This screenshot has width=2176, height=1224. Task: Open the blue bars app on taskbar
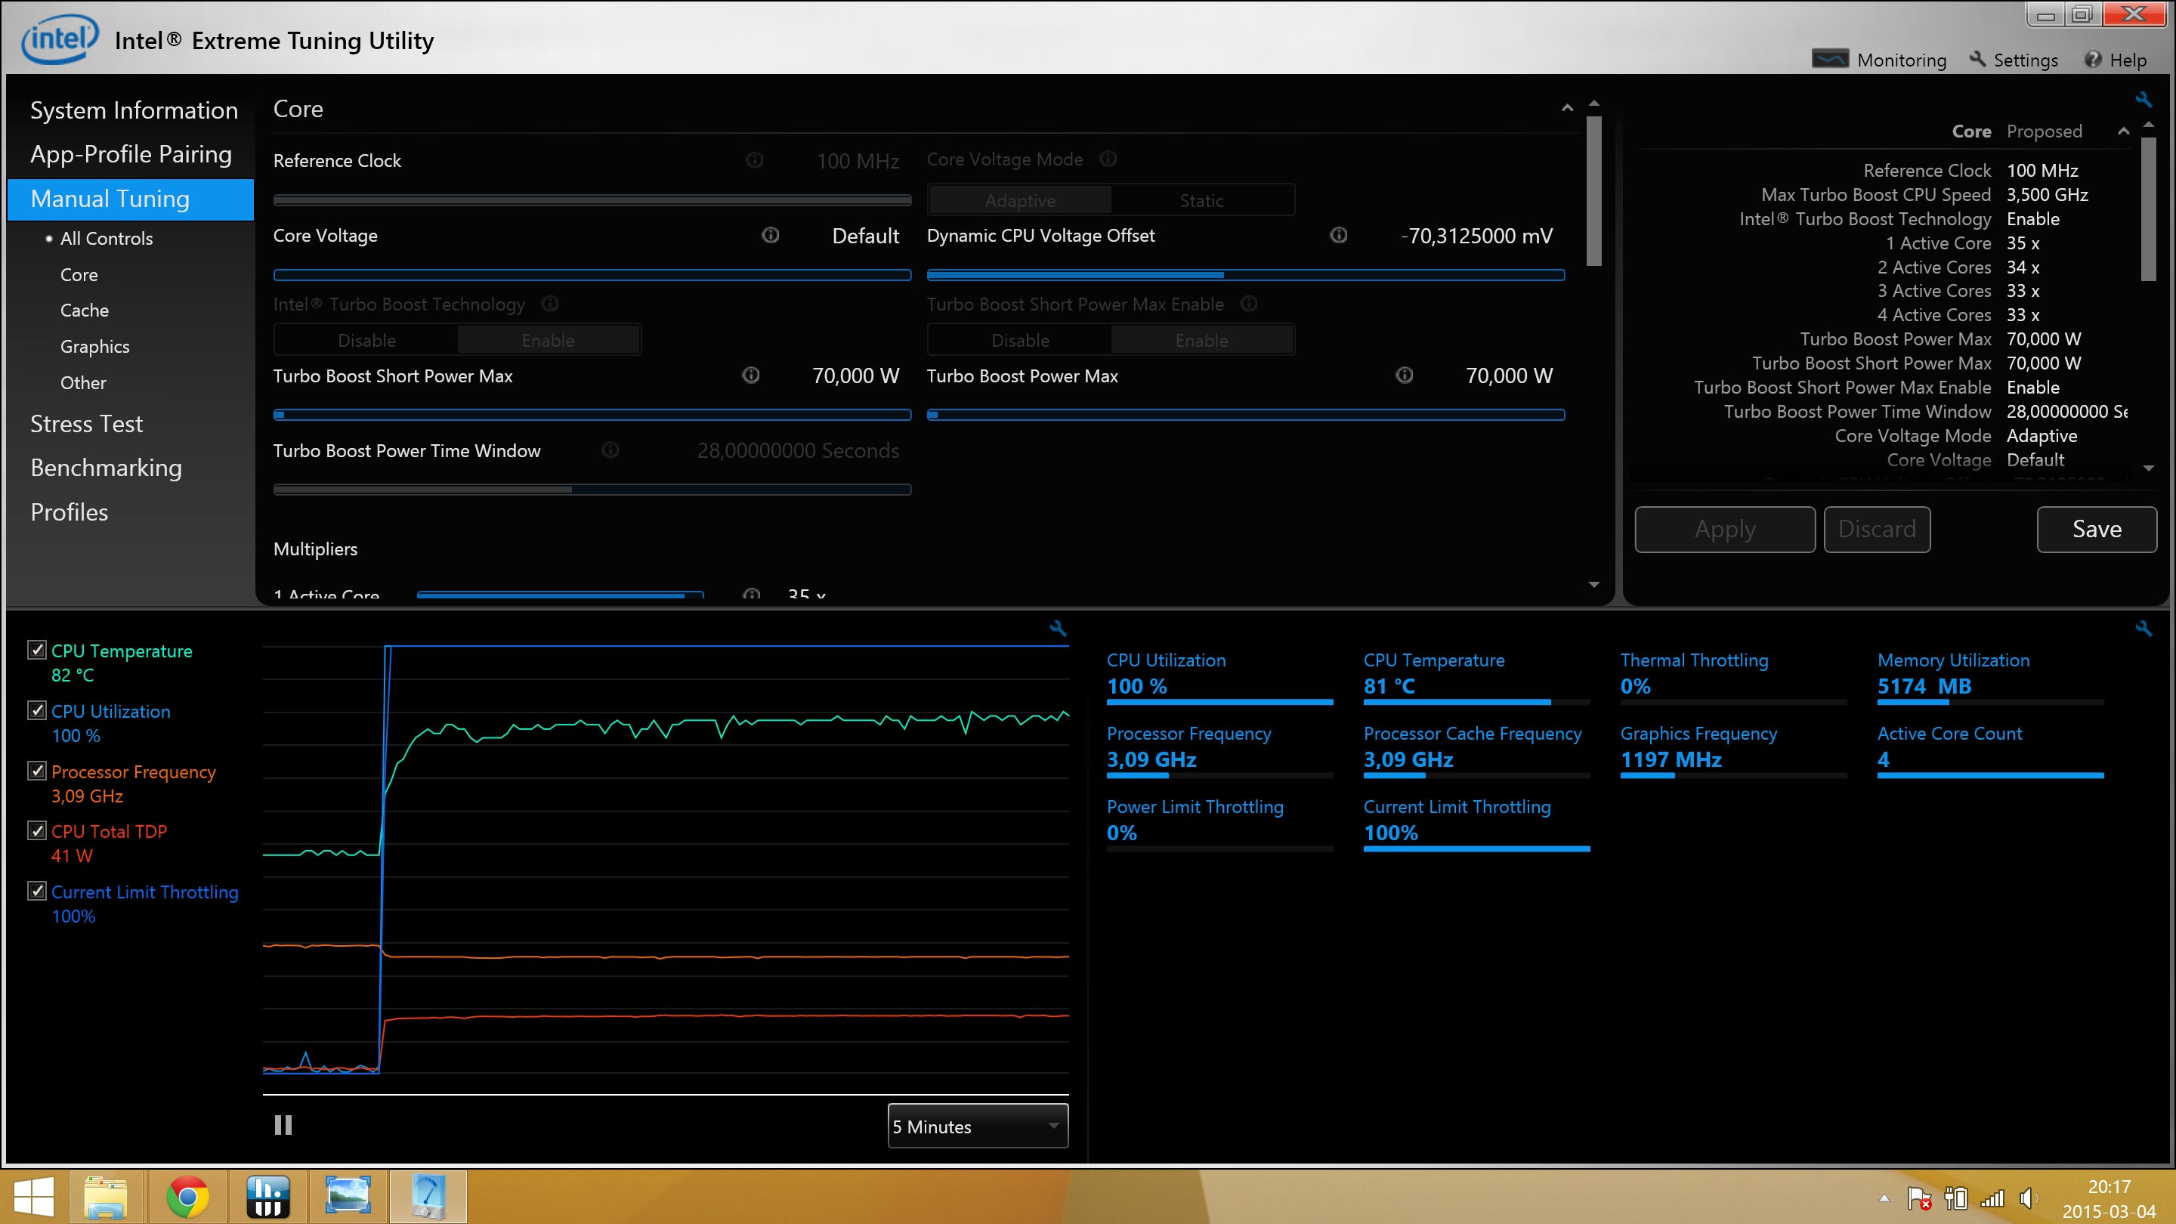[267, 1196]
